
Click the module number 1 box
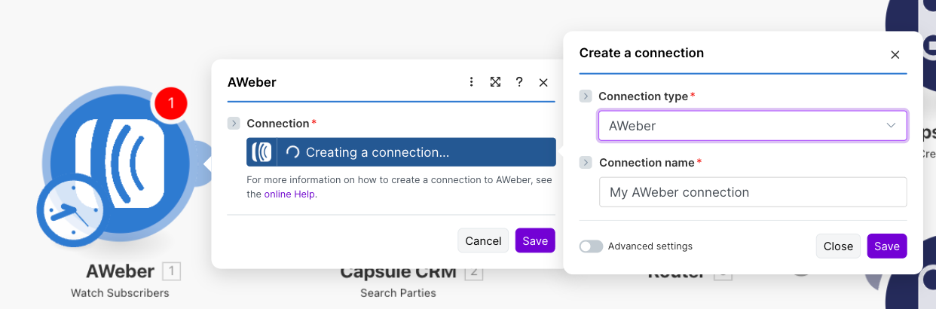[171, 271]
